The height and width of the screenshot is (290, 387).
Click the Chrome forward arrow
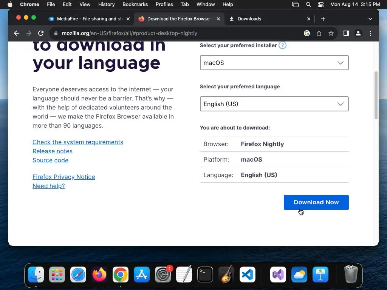(x=29, y=33)
